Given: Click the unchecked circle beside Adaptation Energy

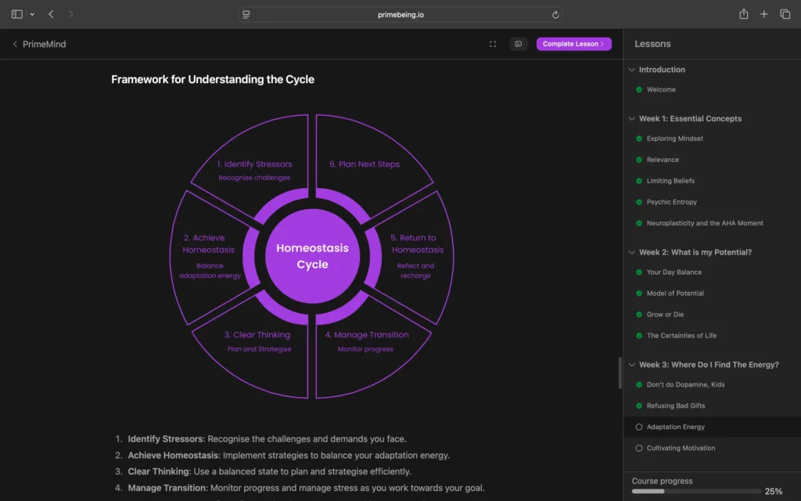Looking at the screenshot, I should (639, 427).
